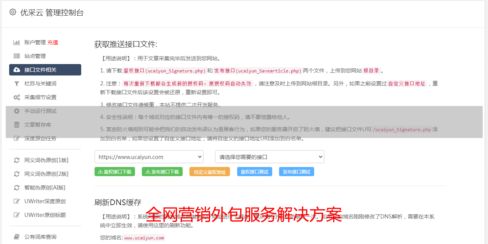The height and width of the screenshot is (244, 488).
Task: Click the 优采云 管理控制台 header title
Action: click(52, 13)
